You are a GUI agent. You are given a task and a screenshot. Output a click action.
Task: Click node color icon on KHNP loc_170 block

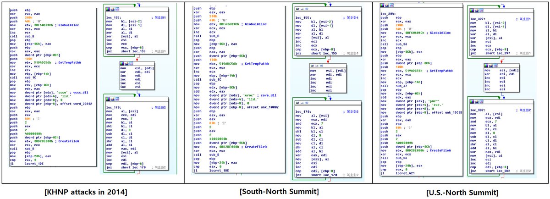click(108, 99)
